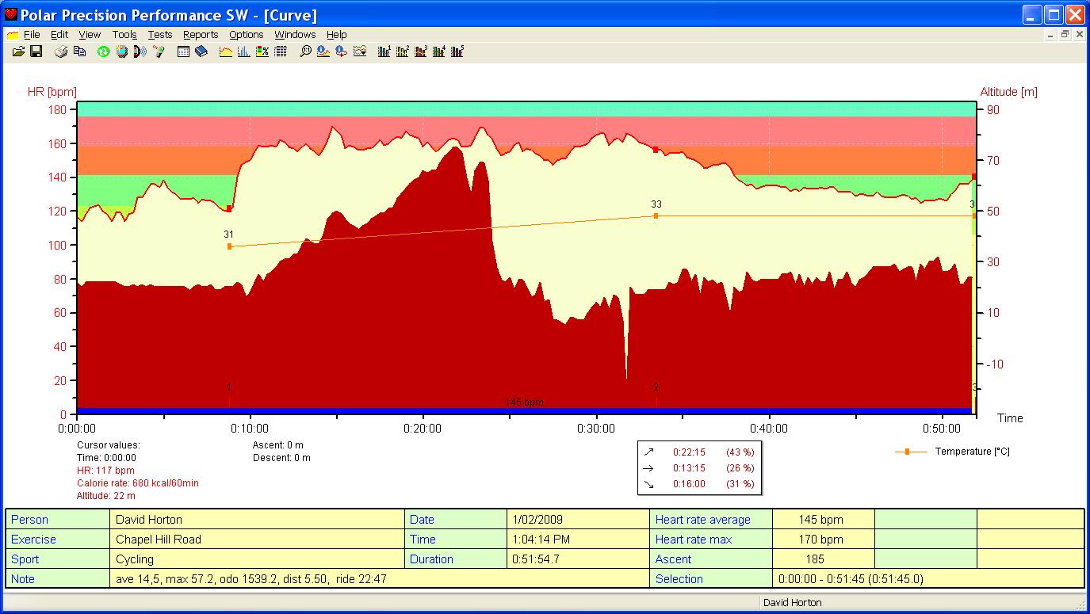This screenshot has width=1090, height=614.
Task: Click the printer icon in toolbar
Action: [x=61, y=51]
